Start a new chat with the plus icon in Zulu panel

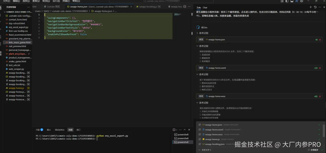point(311,7)
